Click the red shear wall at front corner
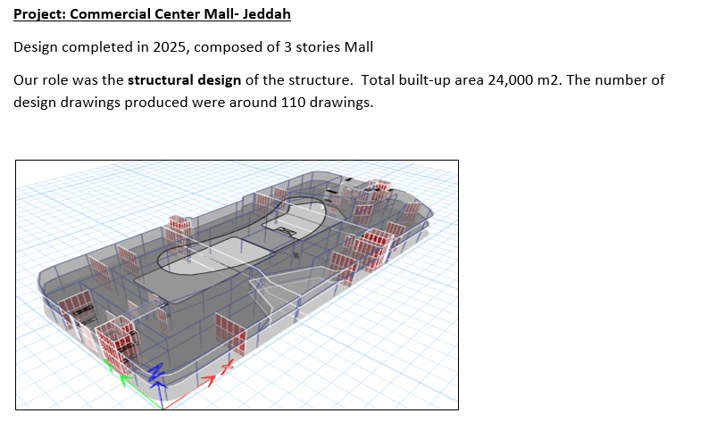The image size is (725, 430). [114, 343]
